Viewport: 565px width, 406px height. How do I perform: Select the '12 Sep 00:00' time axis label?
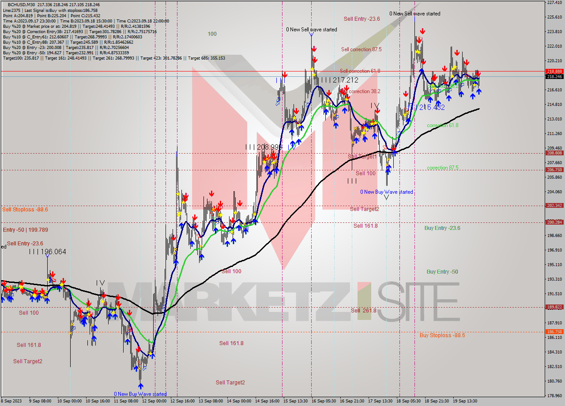pos(154,402)
